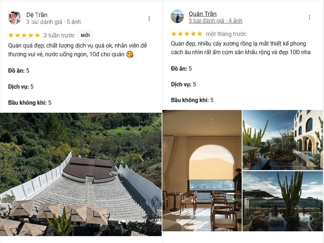Open the tall cactus terrace photo
The image size is (324, 243).
(x=283, y=201)
